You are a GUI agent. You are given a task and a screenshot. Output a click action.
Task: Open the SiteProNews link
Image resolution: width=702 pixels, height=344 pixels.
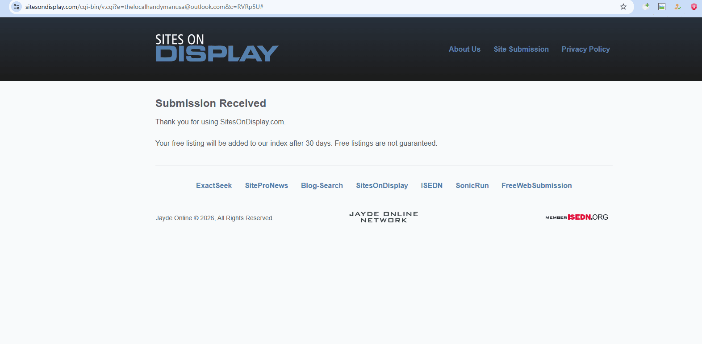[266, 186]
